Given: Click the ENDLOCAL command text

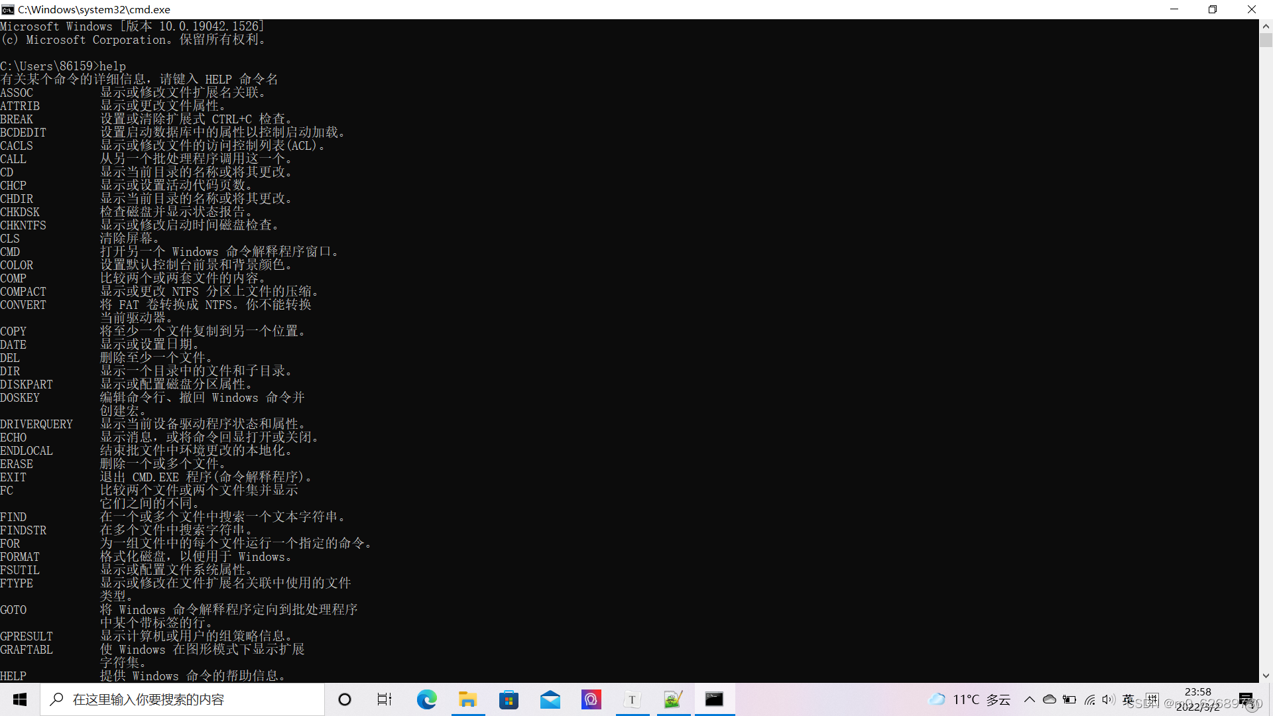Looking at the screenshot, I should pyautogui.click(x=27, y=451).
